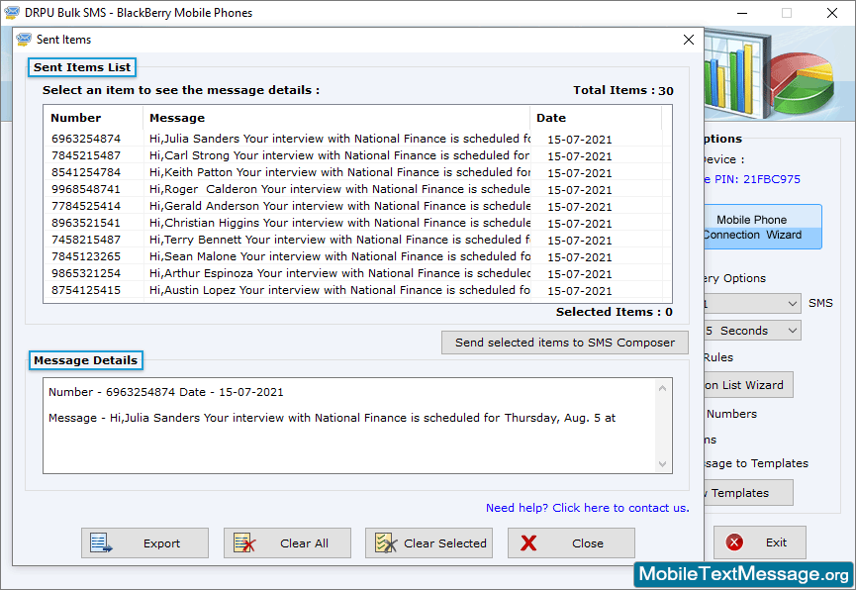The height and width of the screenshot is (590, 856).
Task: Click the red Exit icon in main window
Action: [734, 541]
